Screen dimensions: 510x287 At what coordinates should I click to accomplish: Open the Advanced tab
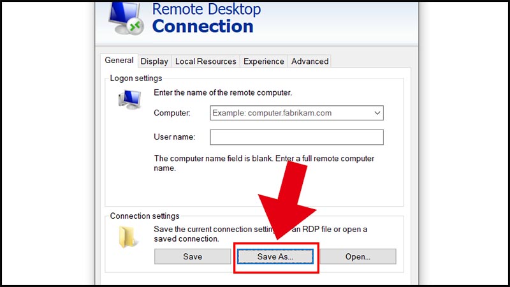(310, 61)
